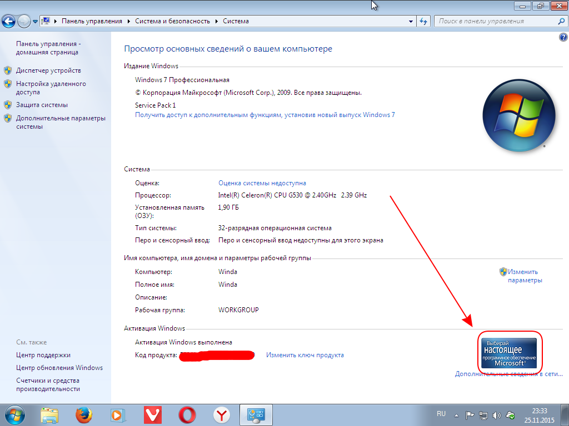The height and width of the screenshot is (426, 569).
Task: Click the computer icon in address bar
Action: tap(46, 21)
